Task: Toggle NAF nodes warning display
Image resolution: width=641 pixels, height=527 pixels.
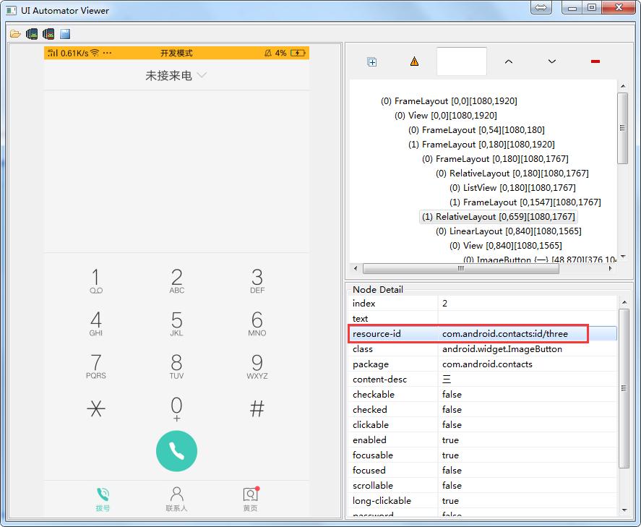Action: [x=413, y=61]
